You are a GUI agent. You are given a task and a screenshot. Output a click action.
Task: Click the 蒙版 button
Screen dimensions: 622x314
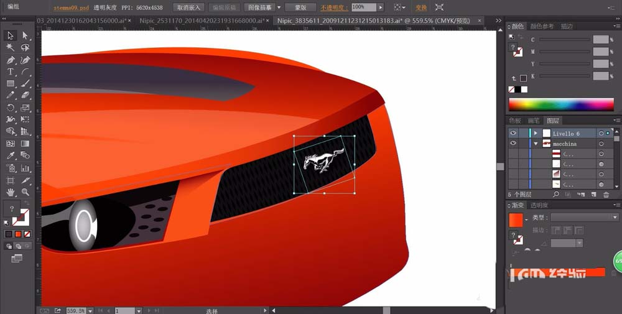click(x=300, y=7)
